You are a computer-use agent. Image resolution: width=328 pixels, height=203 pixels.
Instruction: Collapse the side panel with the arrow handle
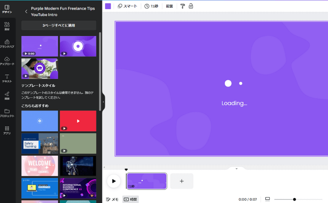coord(103,102)
